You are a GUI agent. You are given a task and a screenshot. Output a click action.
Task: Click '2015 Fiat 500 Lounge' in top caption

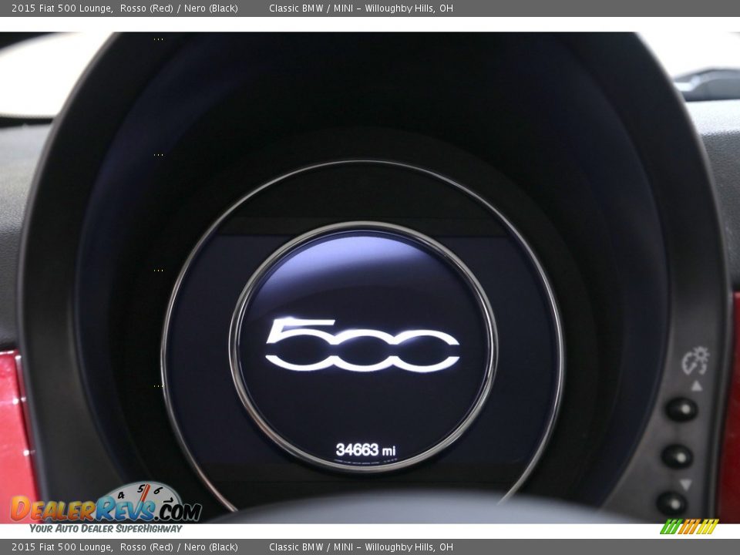62,8
